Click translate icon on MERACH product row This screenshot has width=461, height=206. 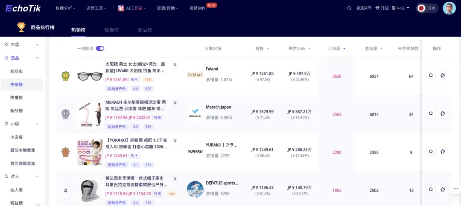pos(175,102)
